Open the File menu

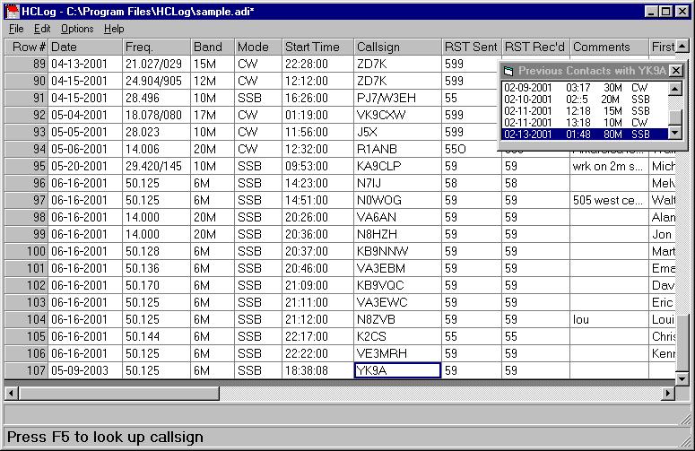coord(16,29)
